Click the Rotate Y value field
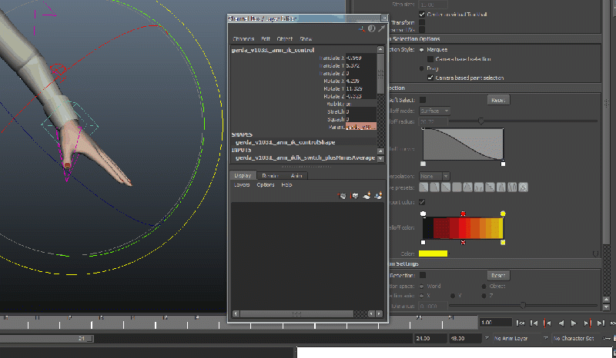 360,89
